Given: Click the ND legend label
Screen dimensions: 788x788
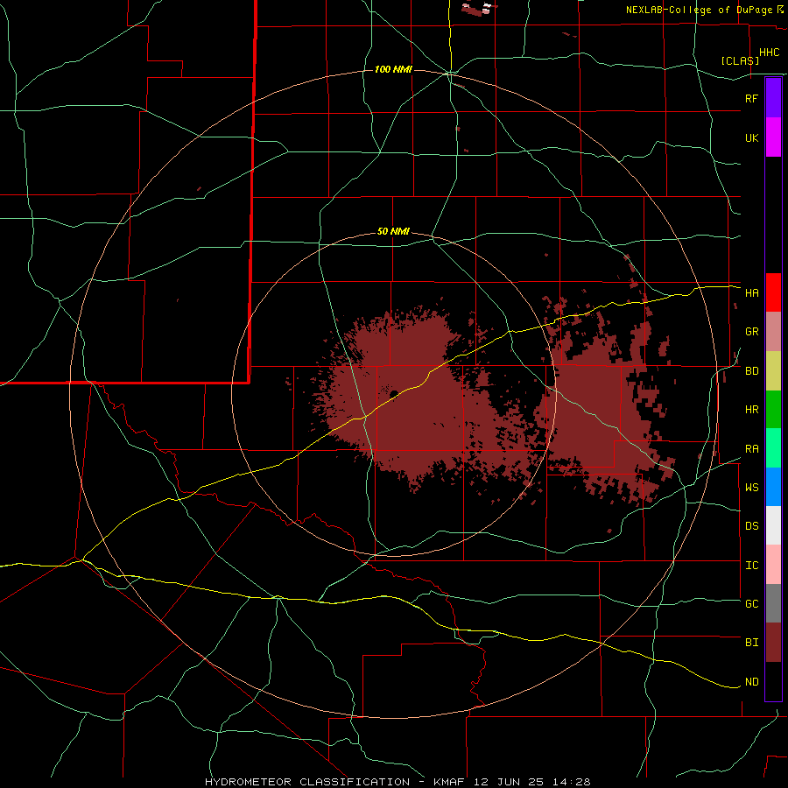Looking at the screenshot, I should (x=751, y=682).
